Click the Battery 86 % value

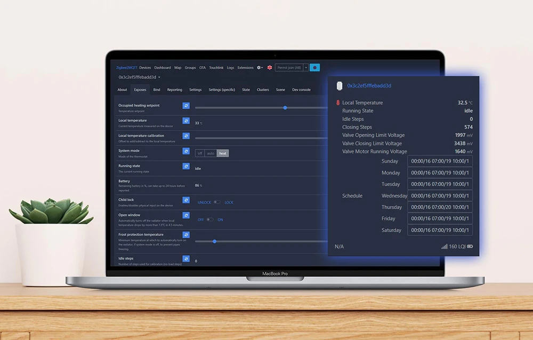(x=198, y=186)
